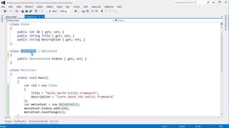Click the Quick Launch magnifier icon
Screen dimensions: 229x128
(208, 2)
